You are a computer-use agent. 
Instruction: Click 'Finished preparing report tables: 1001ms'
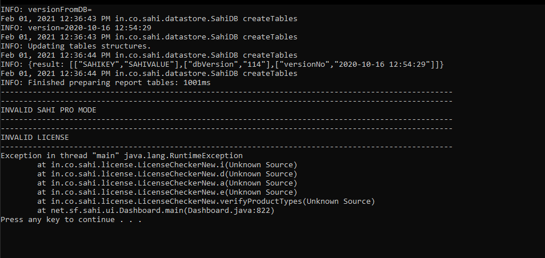tap(119, 83)
